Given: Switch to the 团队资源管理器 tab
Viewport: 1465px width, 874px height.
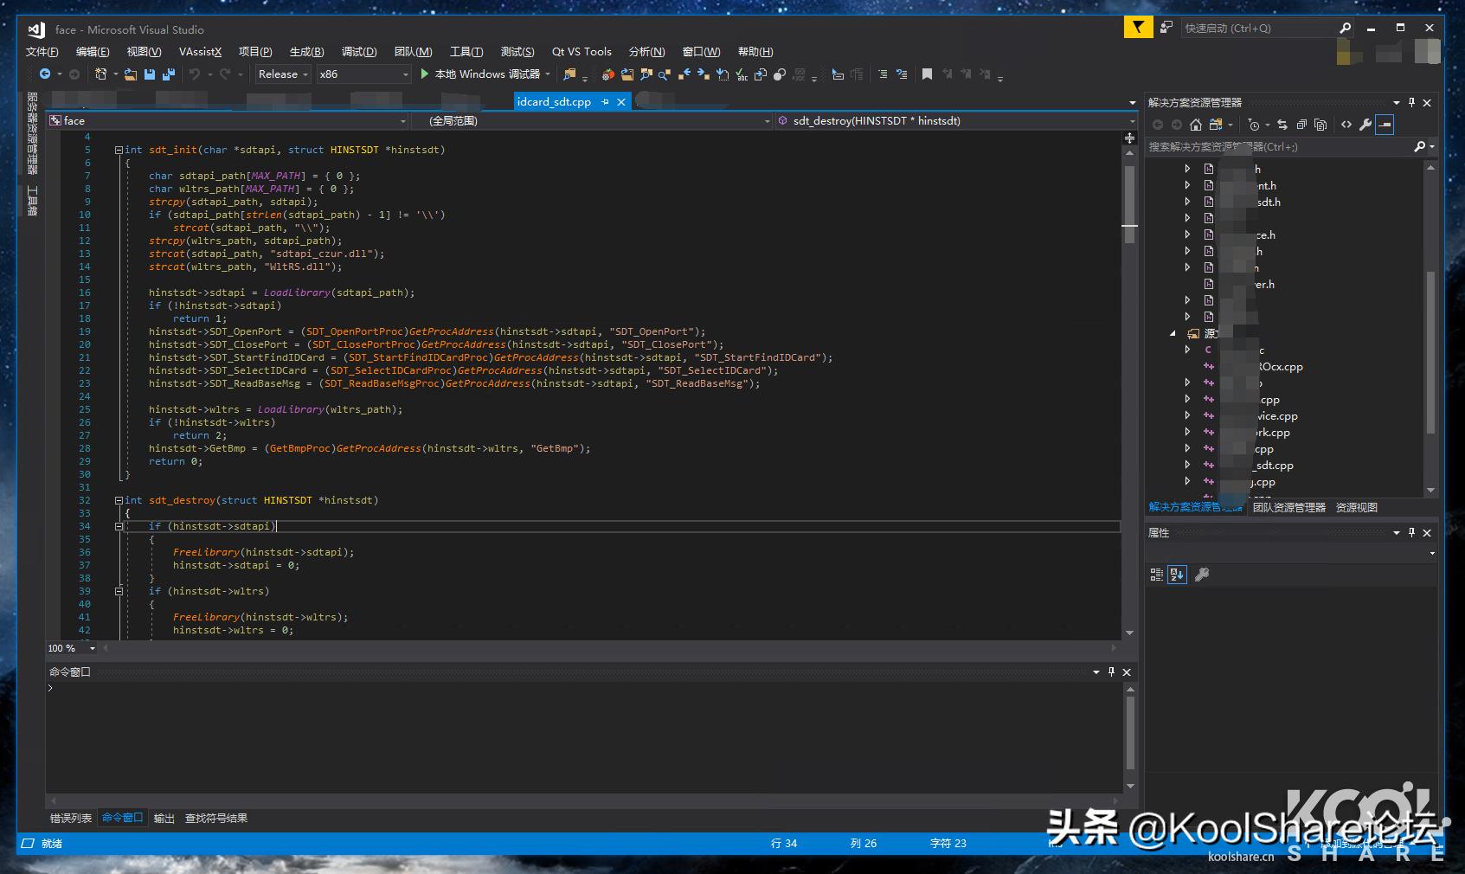Looking at the screenshot, I should [1288, 508].
